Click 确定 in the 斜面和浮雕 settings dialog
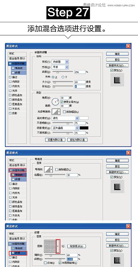The height and width of the screenshot is (267, 138). 117,54
